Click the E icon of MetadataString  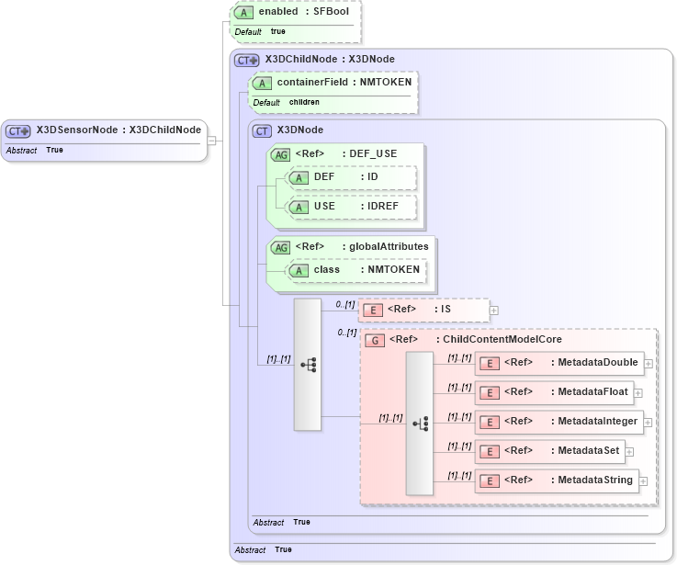pyautogui.click(x=490, y=481)
